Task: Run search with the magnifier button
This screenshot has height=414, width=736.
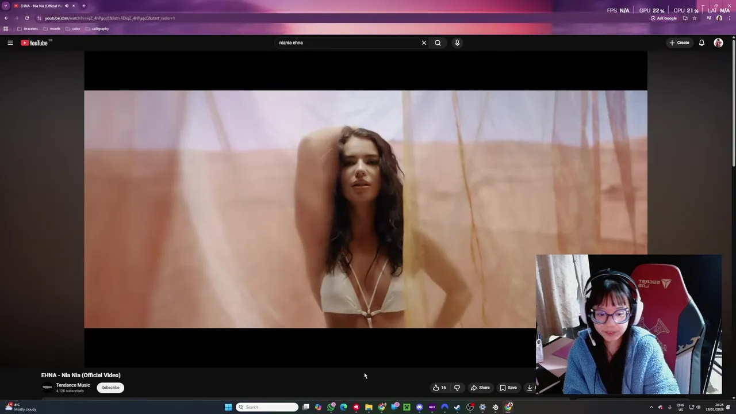Action: coord(438,43)
